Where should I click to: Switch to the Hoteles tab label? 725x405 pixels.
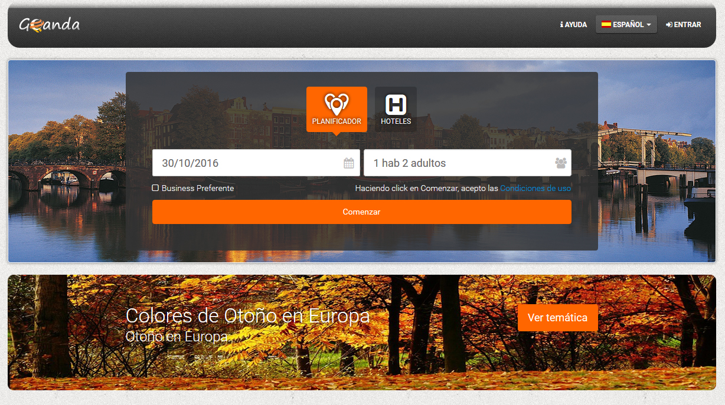click(396, 121)
